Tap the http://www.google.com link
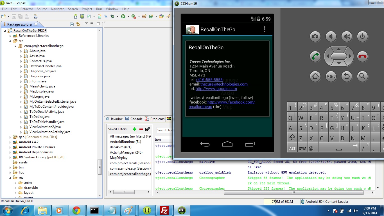384x216 pixels. 216,89
